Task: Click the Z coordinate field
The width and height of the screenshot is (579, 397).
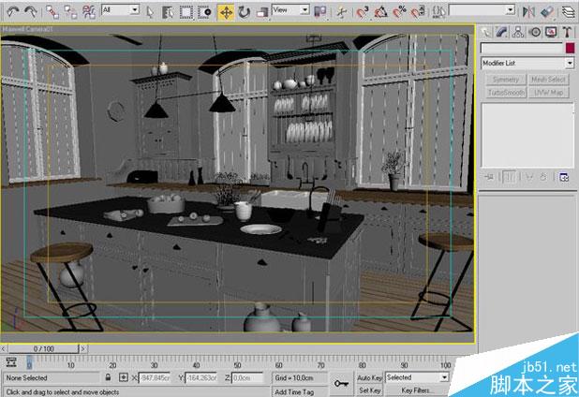Action: pos(247,378)
